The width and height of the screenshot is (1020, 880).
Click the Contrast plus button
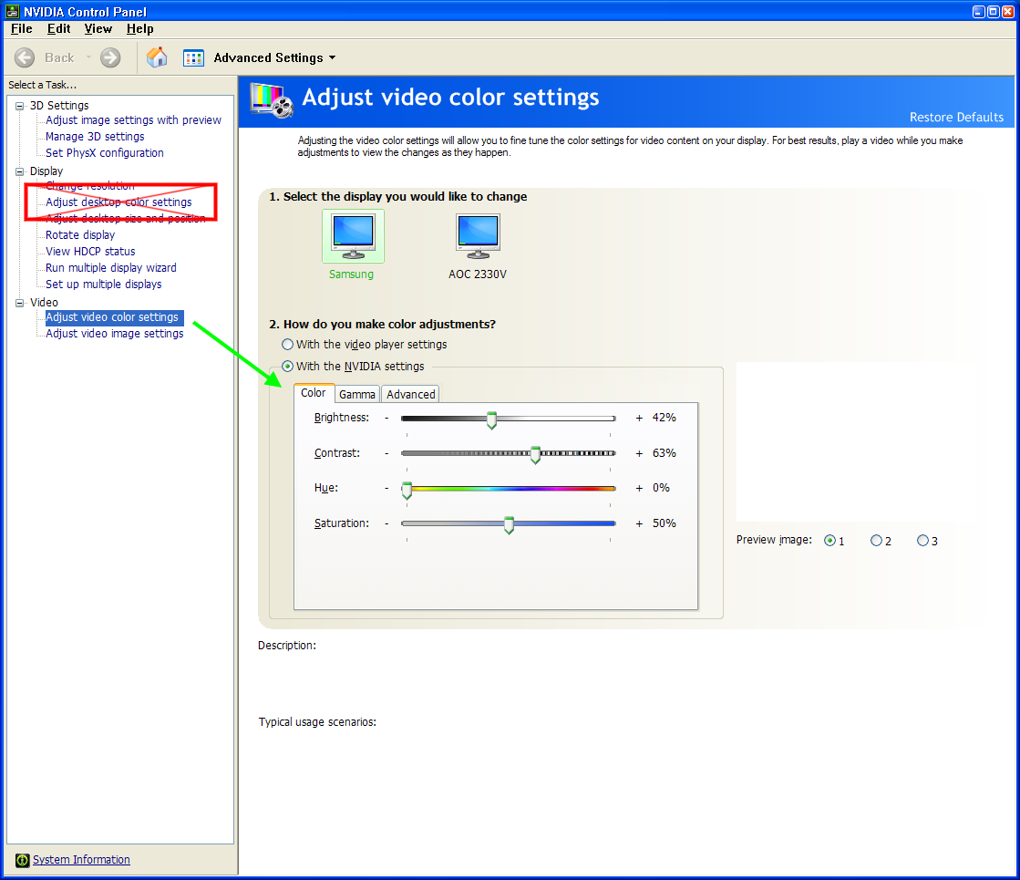(x=639, y=453)
